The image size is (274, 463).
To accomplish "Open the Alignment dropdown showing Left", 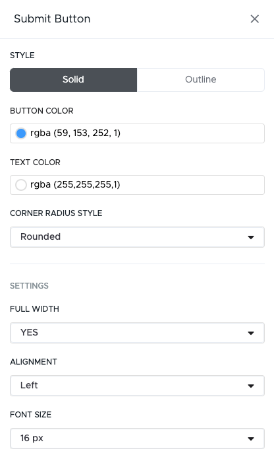I will click(x=137, y=386).
